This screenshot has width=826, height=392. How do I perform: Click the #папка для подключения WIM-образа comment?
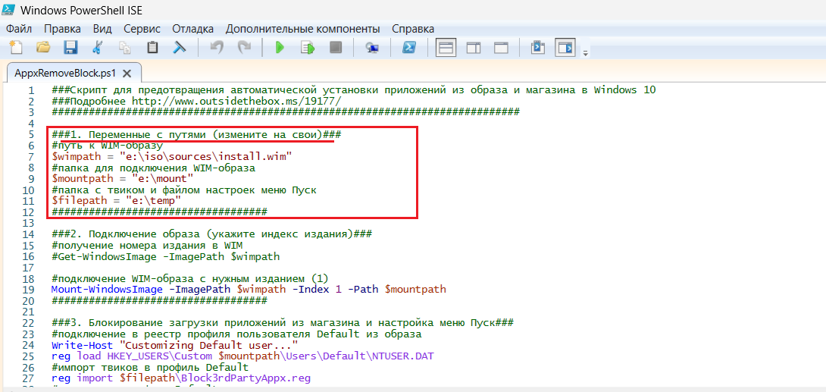point(153,168)
